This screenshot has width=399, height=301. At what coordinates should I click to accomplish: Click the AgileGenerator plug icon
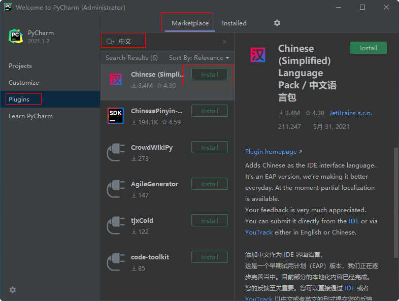[x=116, y=189]
